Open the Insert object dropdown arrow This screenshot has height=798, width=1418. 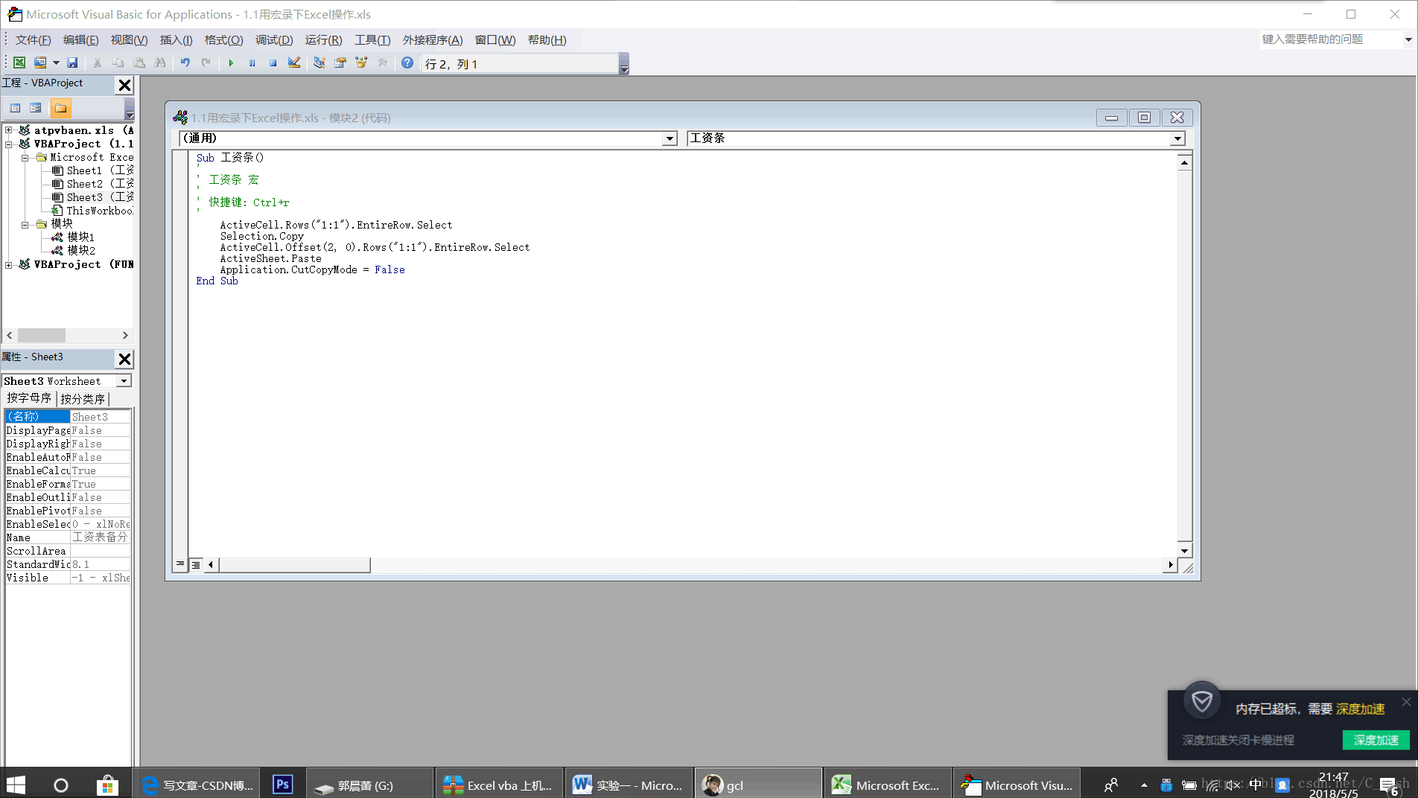click(x=56, y=63)
